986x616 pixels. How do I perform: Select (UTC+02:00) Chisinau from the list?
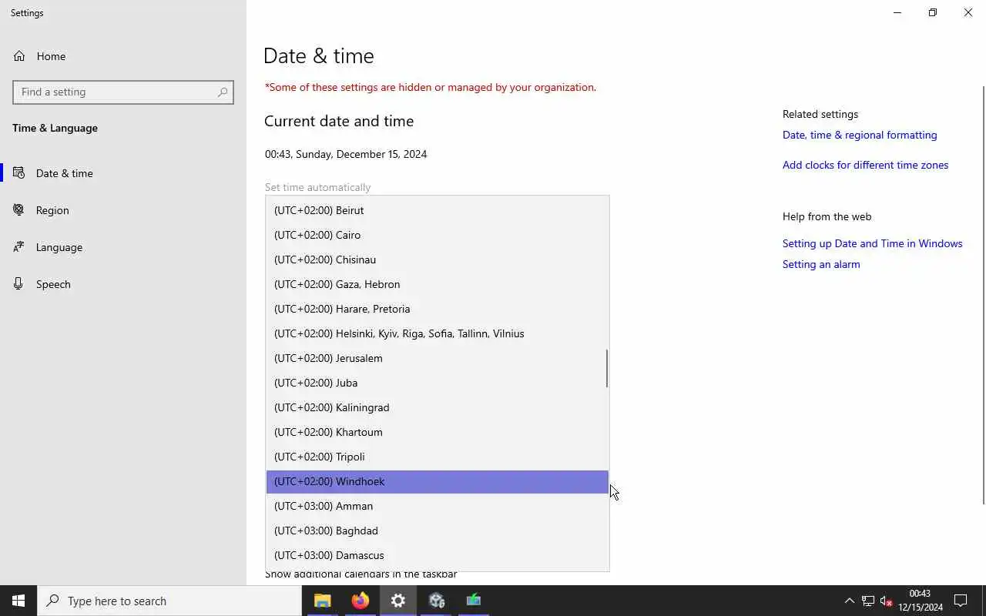437,259
